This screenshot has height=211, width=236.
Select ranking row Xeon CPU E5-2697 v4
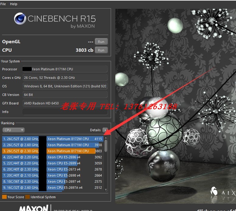click(x=53, y=181)
